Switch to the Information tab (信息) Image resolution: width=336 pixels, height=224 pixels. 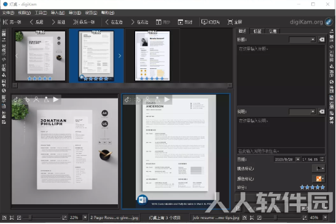coord(272,31)
